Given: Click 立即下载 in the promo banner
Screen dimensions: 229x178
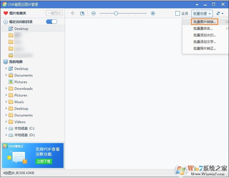Looking at the screenshot, I should coord(44,161).
